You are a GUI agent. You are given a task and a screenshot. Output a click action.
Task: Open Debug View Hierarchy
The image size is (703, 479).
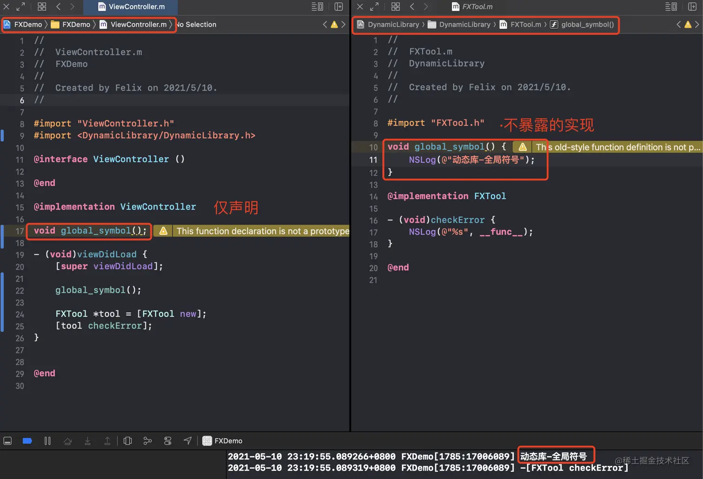[128, 441]
